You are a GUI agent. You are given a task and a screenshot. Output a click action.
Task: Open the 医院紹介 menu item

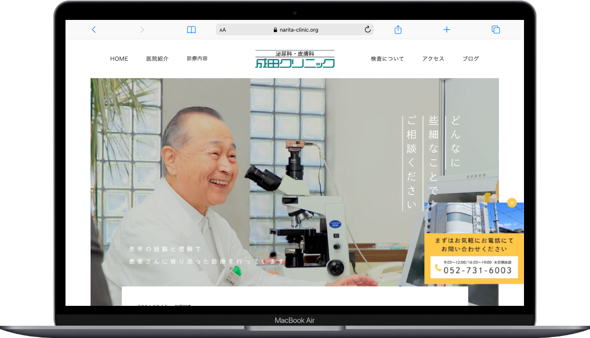pos(157,59)
